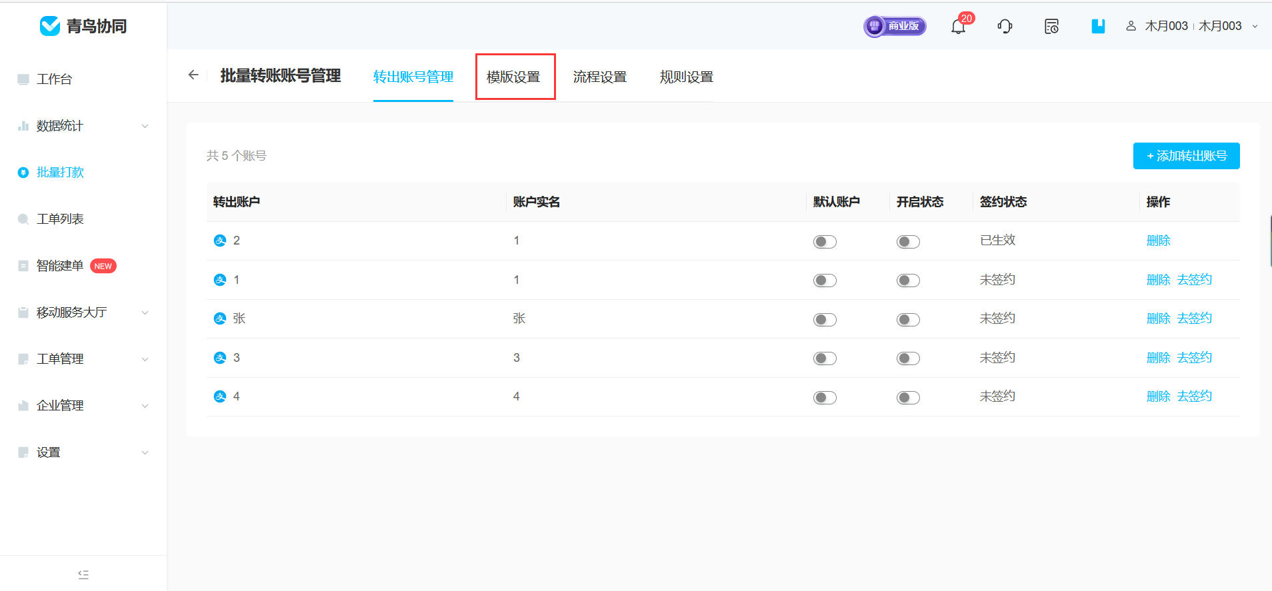Toggle 开启状态 switch for account 4
1272x591 pixels.
908,398
